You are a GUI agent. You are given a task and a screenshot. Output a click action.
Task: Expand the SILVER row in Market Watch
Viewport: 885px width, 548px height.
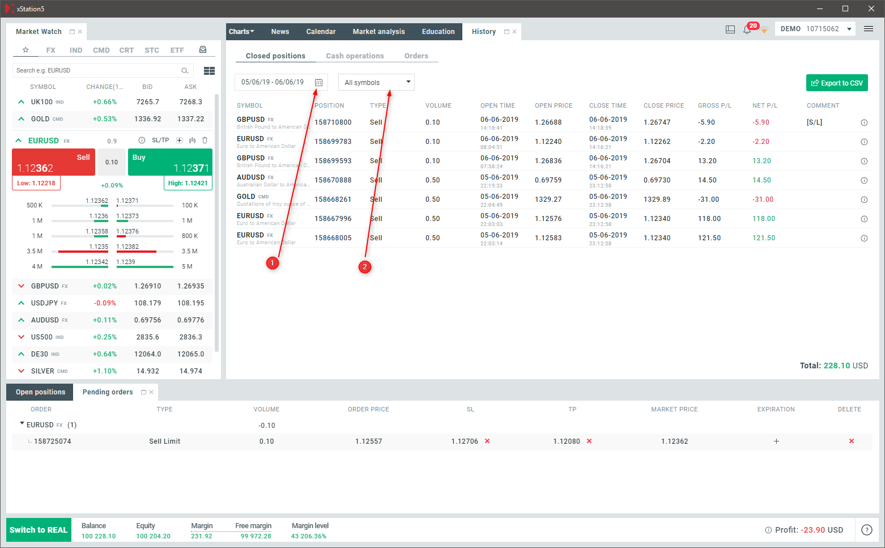tap(21, 371)
